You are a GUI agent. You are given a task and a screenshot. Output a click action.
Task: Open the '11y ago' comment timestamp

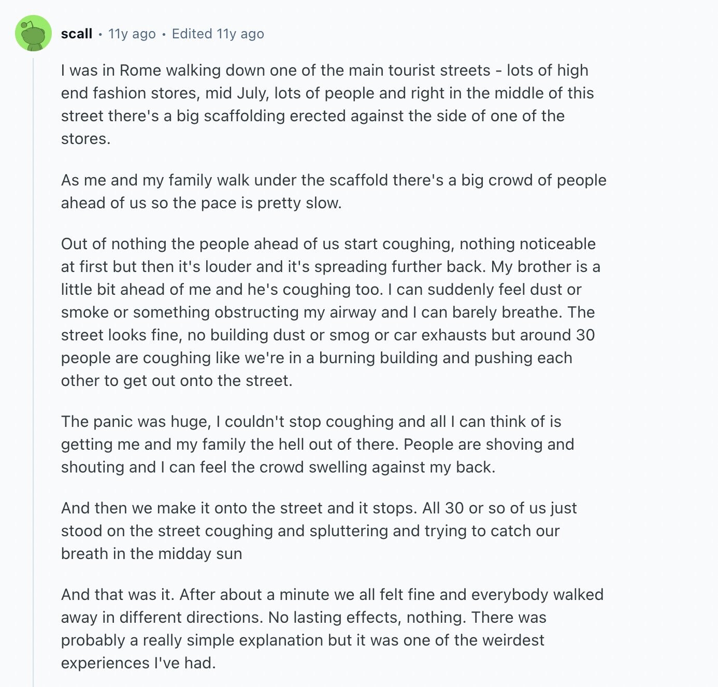click(132, 34)
